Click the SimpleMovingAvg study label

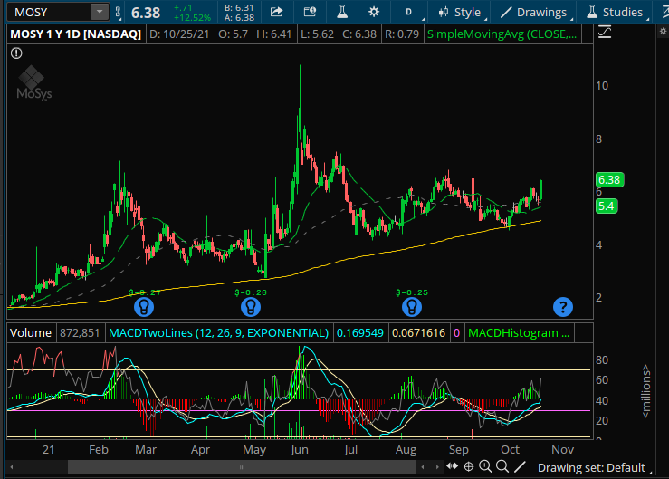coord(502,34)
